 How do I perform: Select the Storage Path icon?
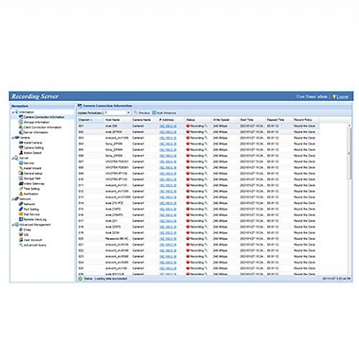[x=21, y=178]
